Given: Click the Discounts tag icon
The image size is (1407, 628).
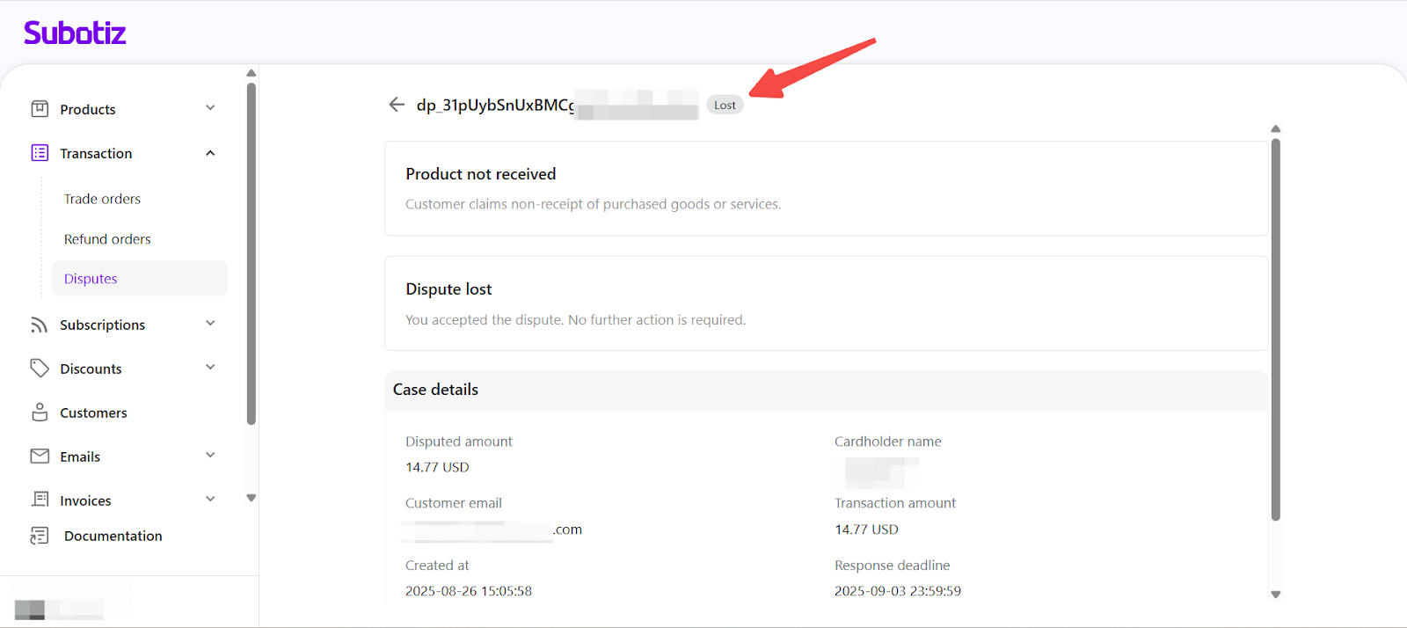Looking at the screenshot, I should 40,369.
